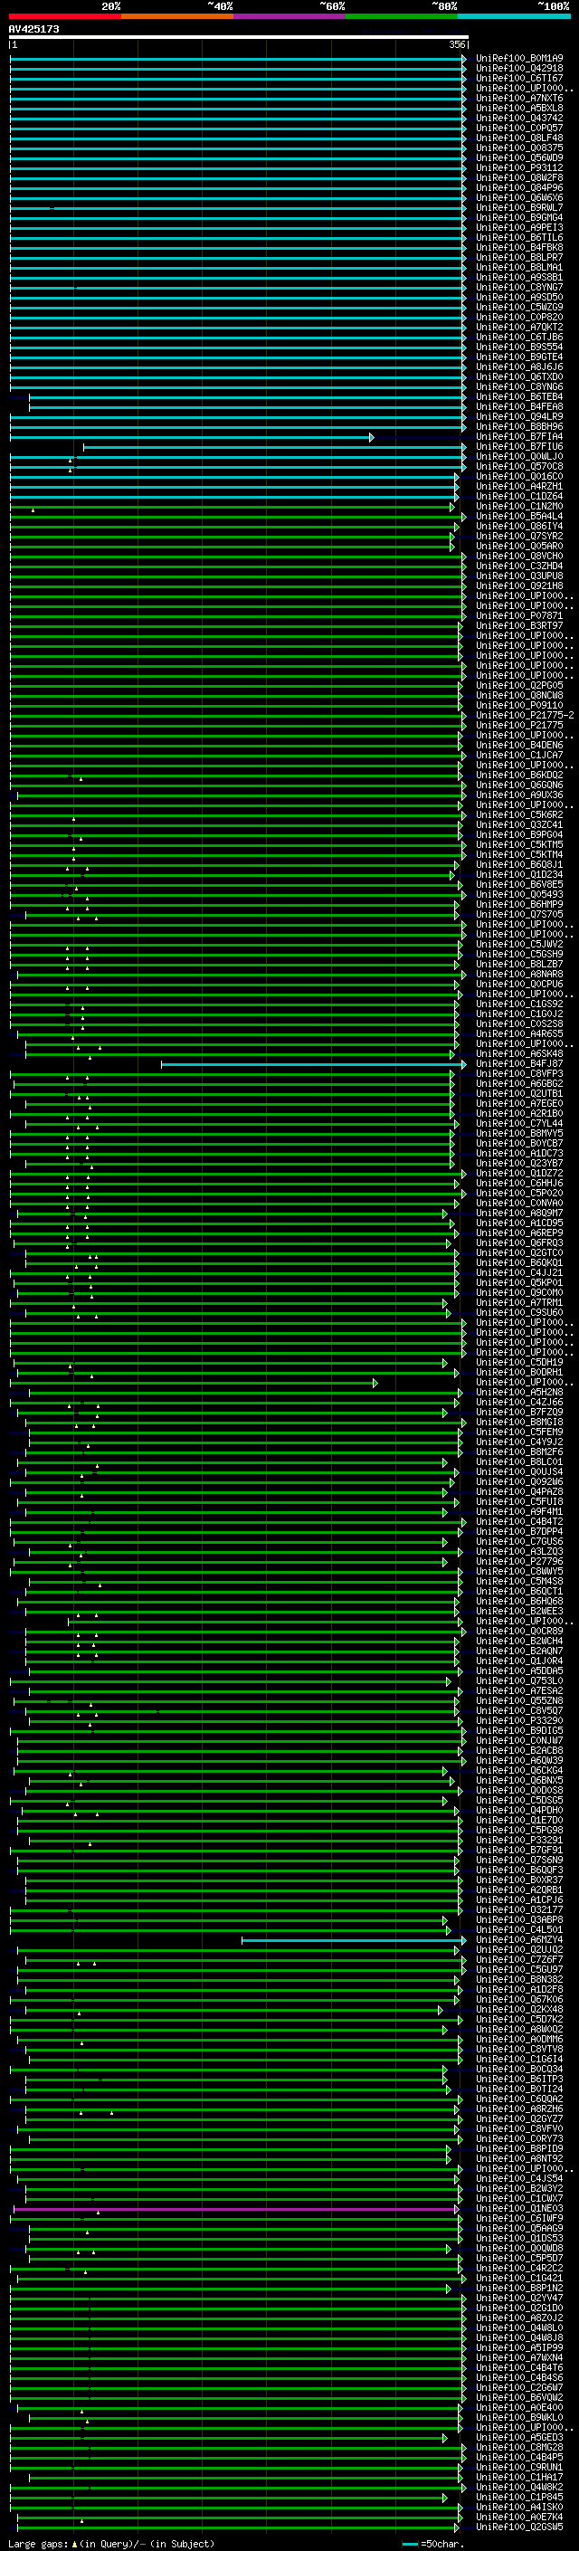Viewport: 579px width, 2551px height.
Task: Select hit label UniRef100_B8PID9
Action: pyautogui.click(x=519, y=2149)
